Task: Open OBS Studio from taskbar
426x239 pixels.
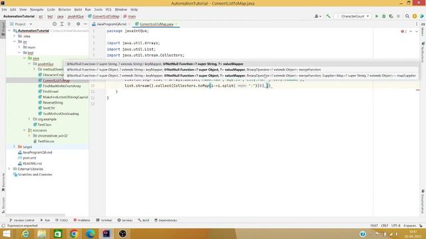Action: click(122, 234)
